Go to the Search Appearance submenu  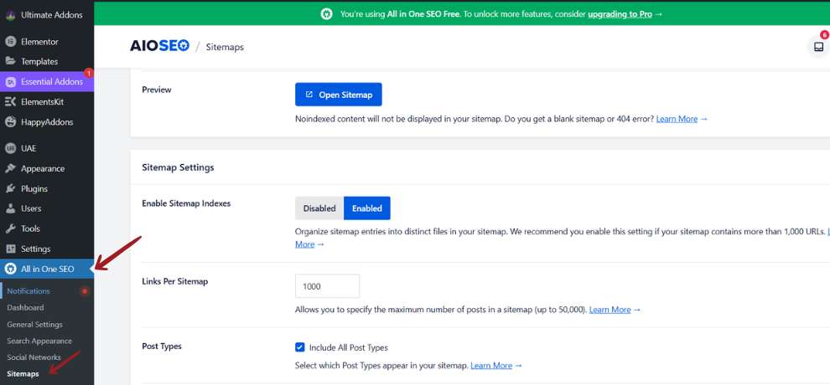pyautogui.click(x=39, y=341)
